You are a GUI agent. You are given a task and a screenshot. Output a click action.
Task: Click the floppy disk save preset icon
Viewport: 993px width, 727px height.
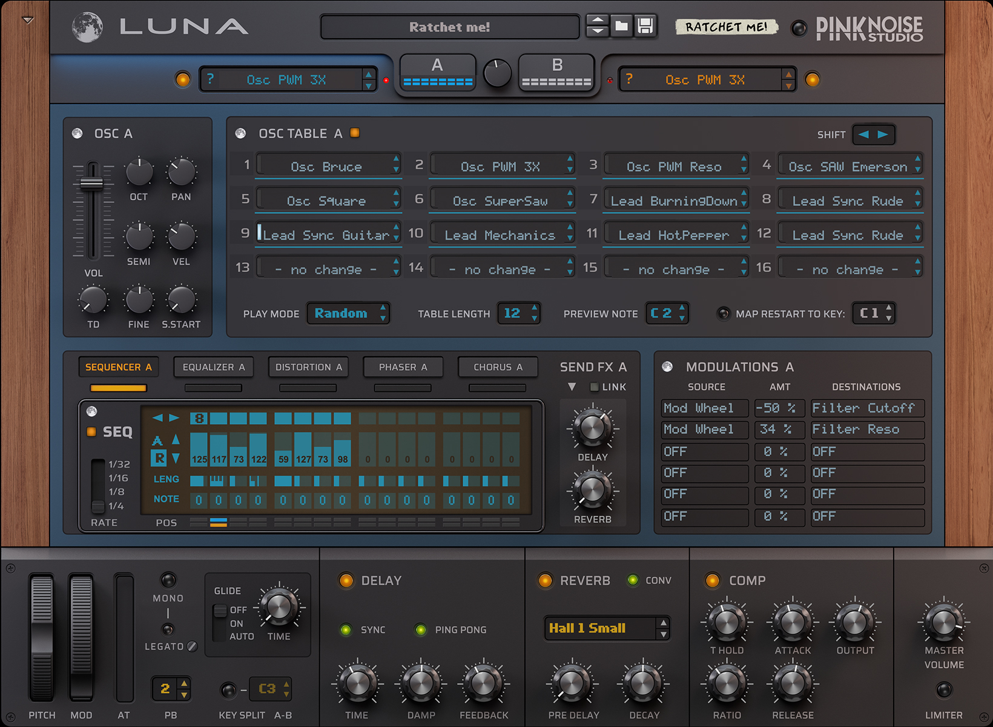645,26
